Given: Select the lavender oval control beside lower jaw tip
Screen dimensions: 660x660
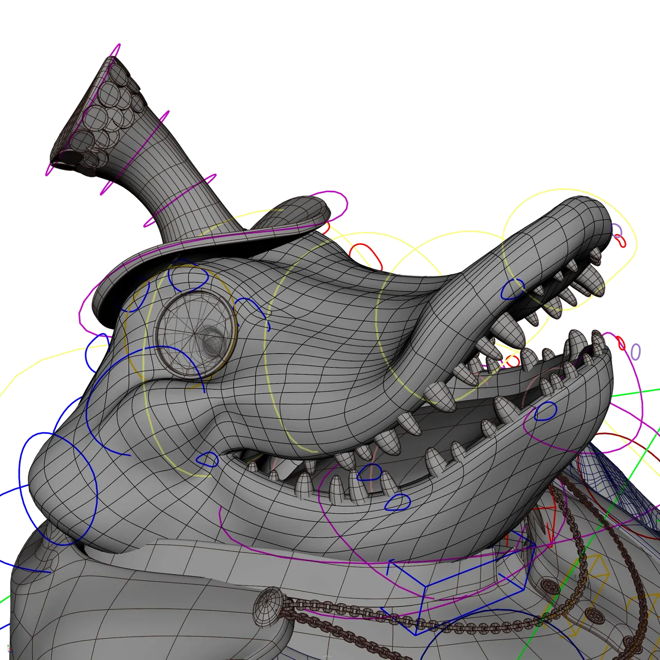Looking at the screenshot, I should pyautogui.click(x=636, y=352).
